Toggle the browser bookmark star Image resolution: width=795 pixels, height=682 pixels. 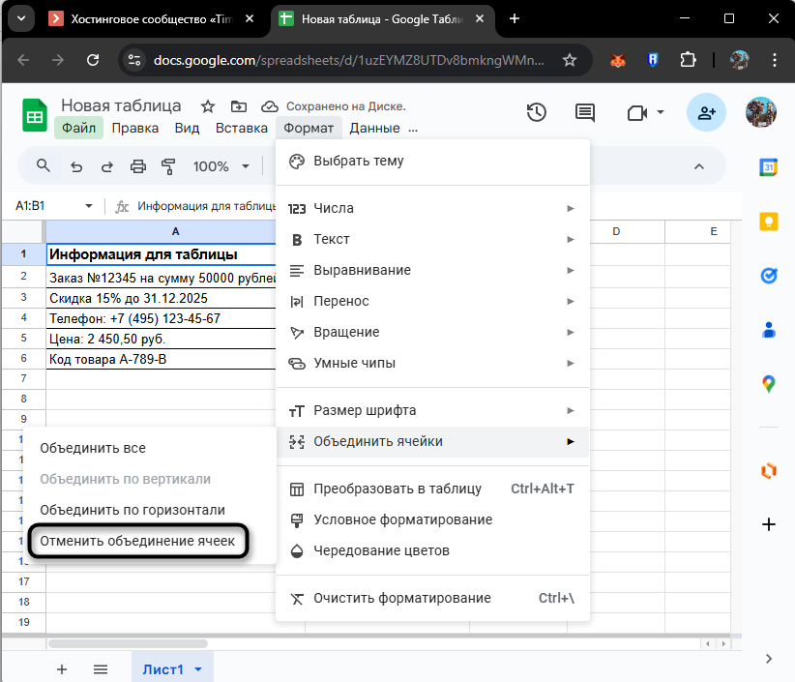pos(569,60)
